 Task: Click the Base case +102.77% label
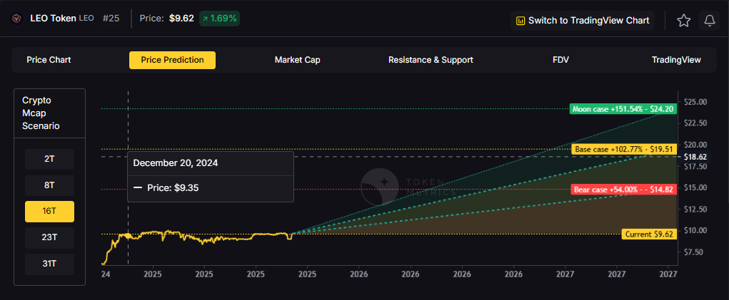click(x=624, y=150)
